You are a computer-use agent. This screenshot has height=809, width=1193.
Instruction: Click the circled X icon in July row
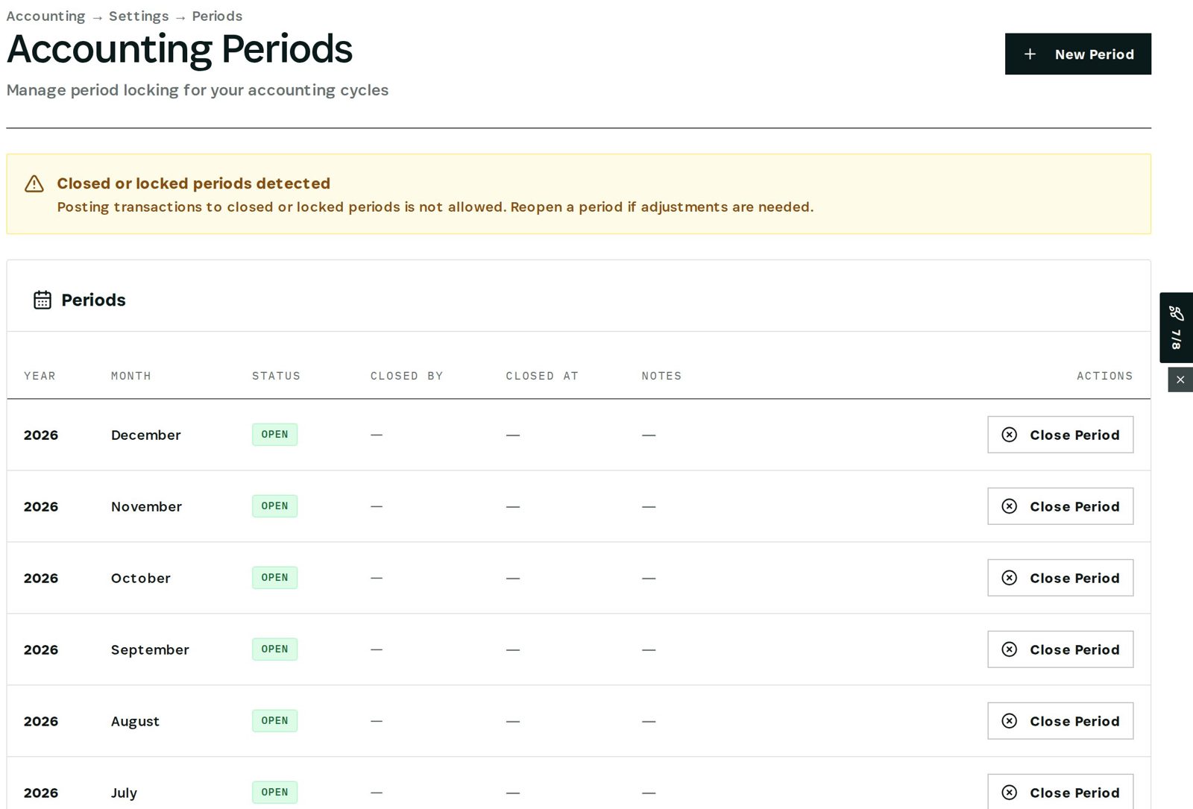[x=1009, y=793]
